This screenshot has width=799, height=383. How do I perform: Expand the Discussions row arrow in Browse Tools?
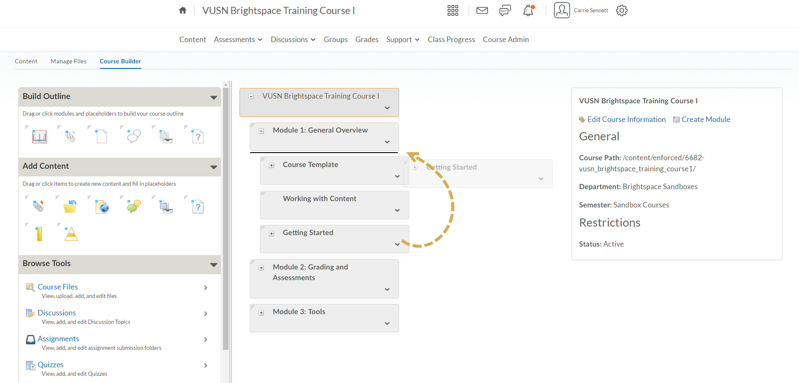click(x=205, y=314)
